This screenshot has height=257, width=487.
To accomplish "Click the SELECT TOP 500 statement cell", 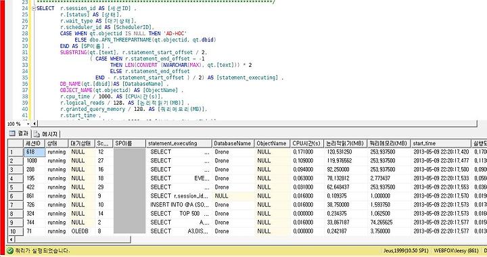I will [x=179, y=214].
